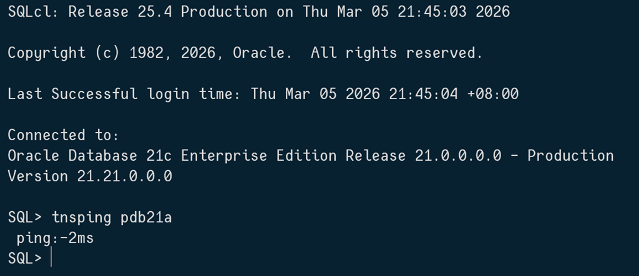639x276 pixels.
Task: Click the 'Thu Mar 05 21:45:03 2026' timestamp
Action: pos(406,12)
